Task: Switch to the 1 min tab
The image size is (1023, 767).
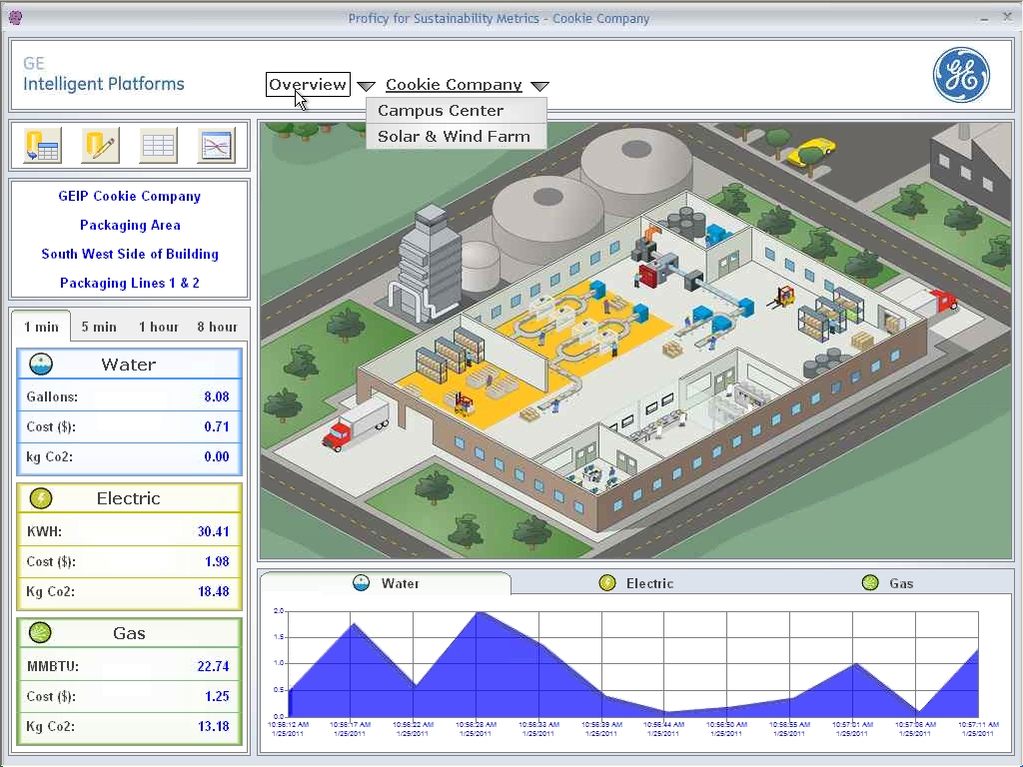Action: (41, 327)
